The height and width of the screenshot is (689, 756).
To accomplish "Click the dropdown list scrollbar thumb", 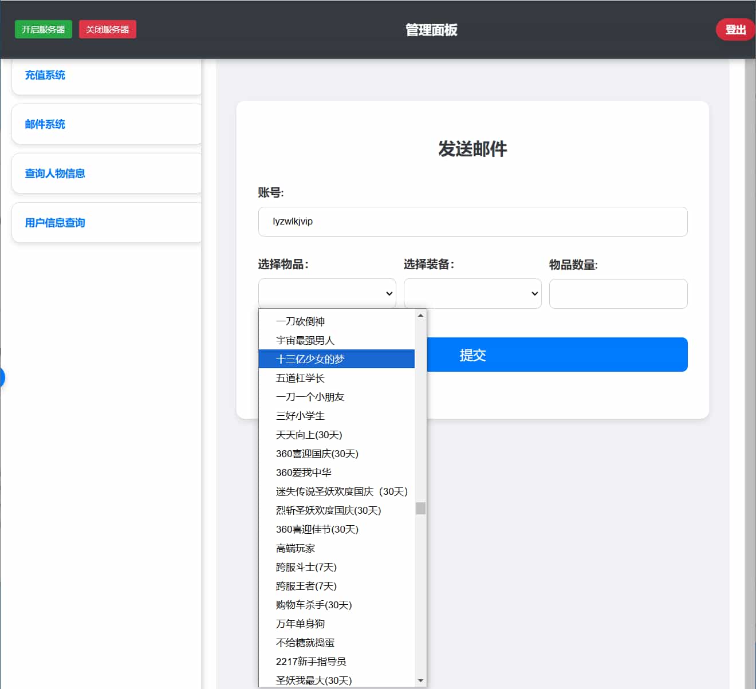I will pos(420,507).
